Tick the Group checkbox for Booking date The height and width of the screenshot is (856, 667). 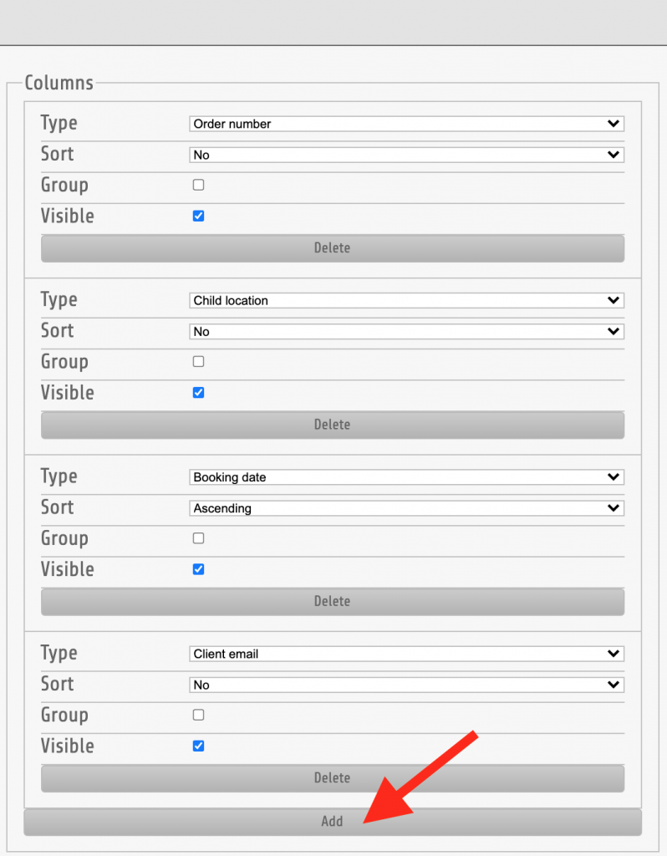199,539
